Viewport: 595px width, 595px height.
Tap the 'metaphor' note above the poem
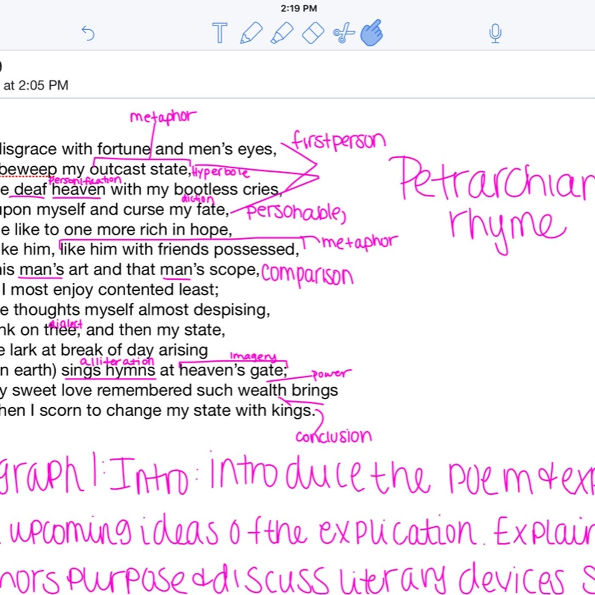[x=163, y=117]
